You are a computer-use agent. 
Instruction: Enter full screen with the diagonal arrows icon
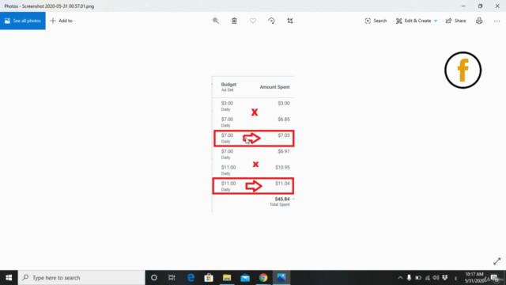click(x=497, y=261)
